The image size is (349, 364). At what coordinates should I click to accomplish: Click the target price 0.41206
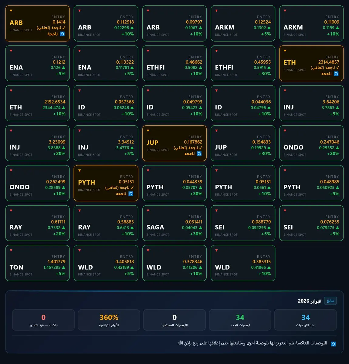(x=190, y=267)
